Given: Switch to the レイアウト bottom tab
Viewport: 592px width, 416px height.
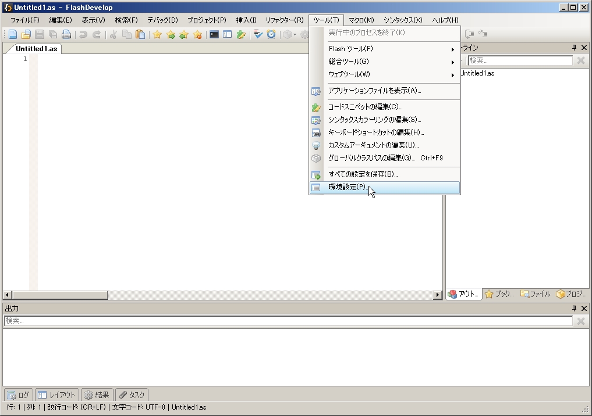Looking at the screenshot, I should tap(57, 395).
